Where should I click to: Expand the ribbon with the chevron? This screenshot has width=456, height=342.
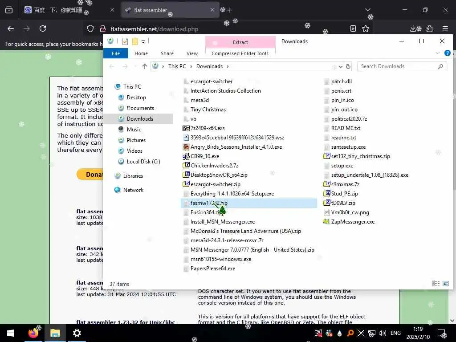tap(438, 53)
